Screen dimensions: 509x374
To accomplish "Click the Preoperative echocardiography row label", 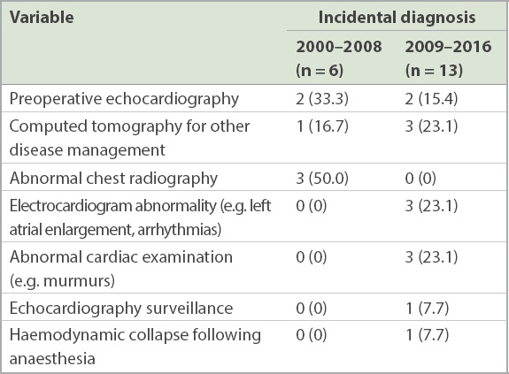I will click(124, 99).
